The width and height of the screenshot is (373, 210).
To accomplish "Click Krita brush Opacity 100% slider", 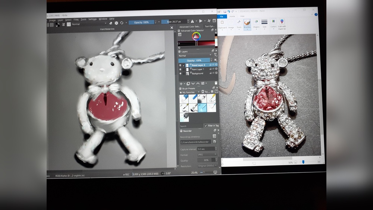I will 141,22.
